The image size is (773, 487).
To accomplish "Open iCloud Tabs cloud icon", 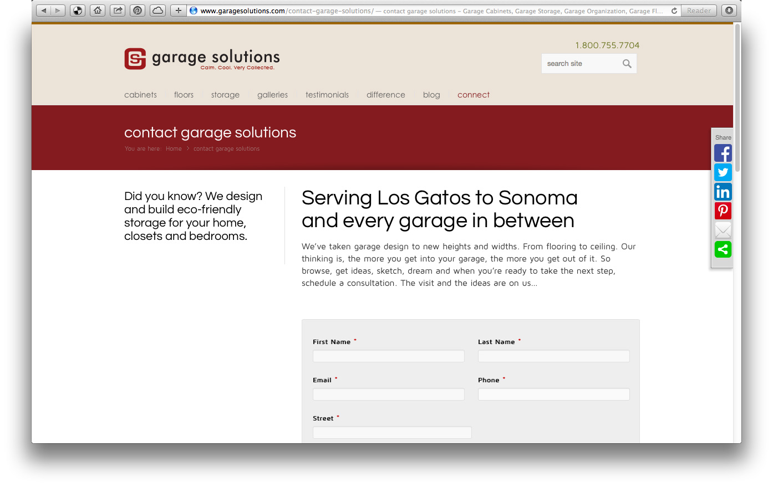I will [158, 11].
